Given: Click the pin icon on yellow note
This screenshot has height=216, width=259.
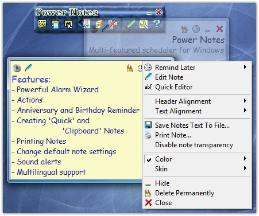Looking at the screenshot, I should (x=17, y=68).
